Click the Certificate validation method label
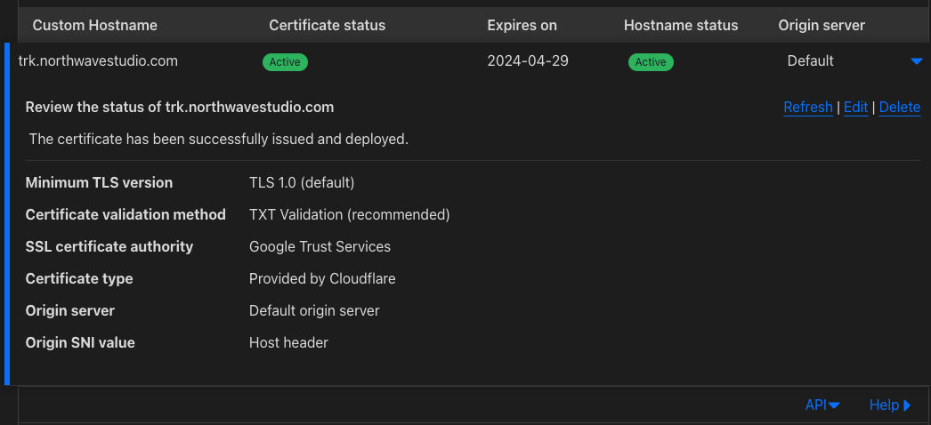Image resolution: width=931 pixels, height=425 pixels. click(125, 214)
